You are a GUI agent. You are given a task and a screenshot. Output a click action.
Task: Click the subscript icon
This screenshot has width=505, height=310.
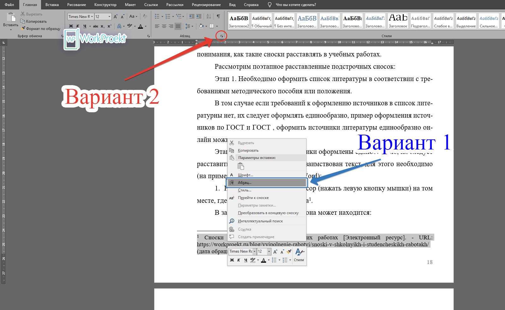tap(103, 26)
